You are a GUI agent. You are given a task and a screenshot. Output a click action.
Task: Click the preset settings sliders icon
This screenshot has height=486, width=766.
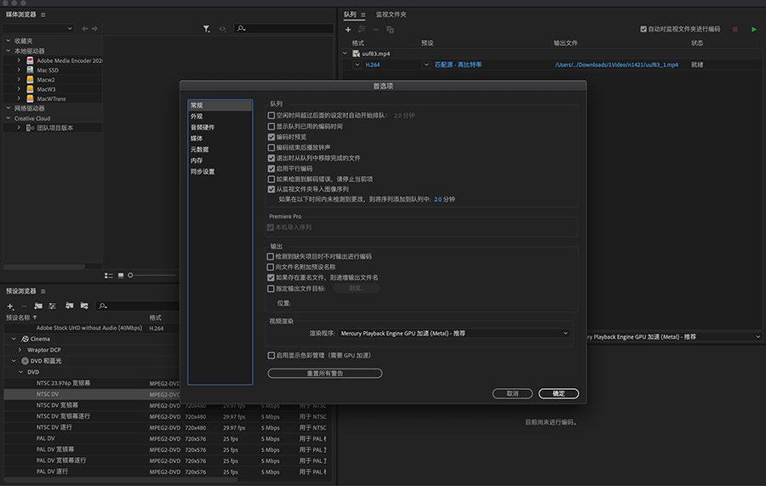pos(52,306)
